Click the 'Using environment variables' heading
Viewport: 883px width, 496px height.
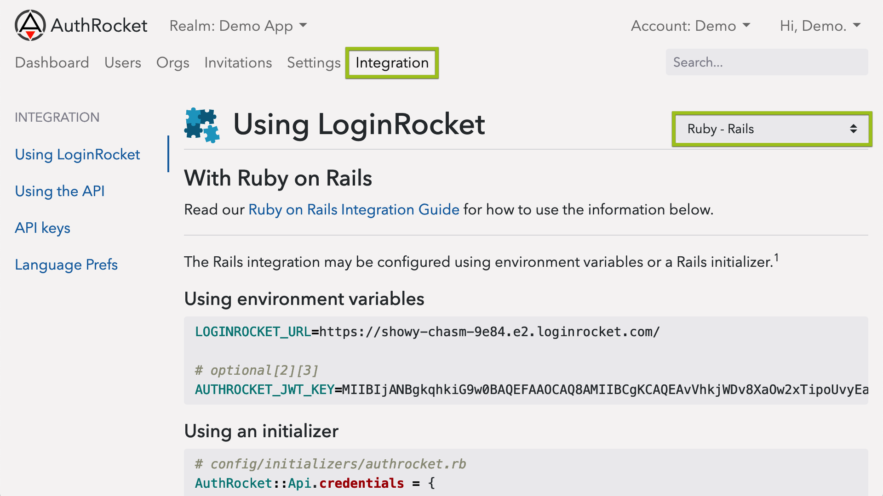click(x=304, y=299)
